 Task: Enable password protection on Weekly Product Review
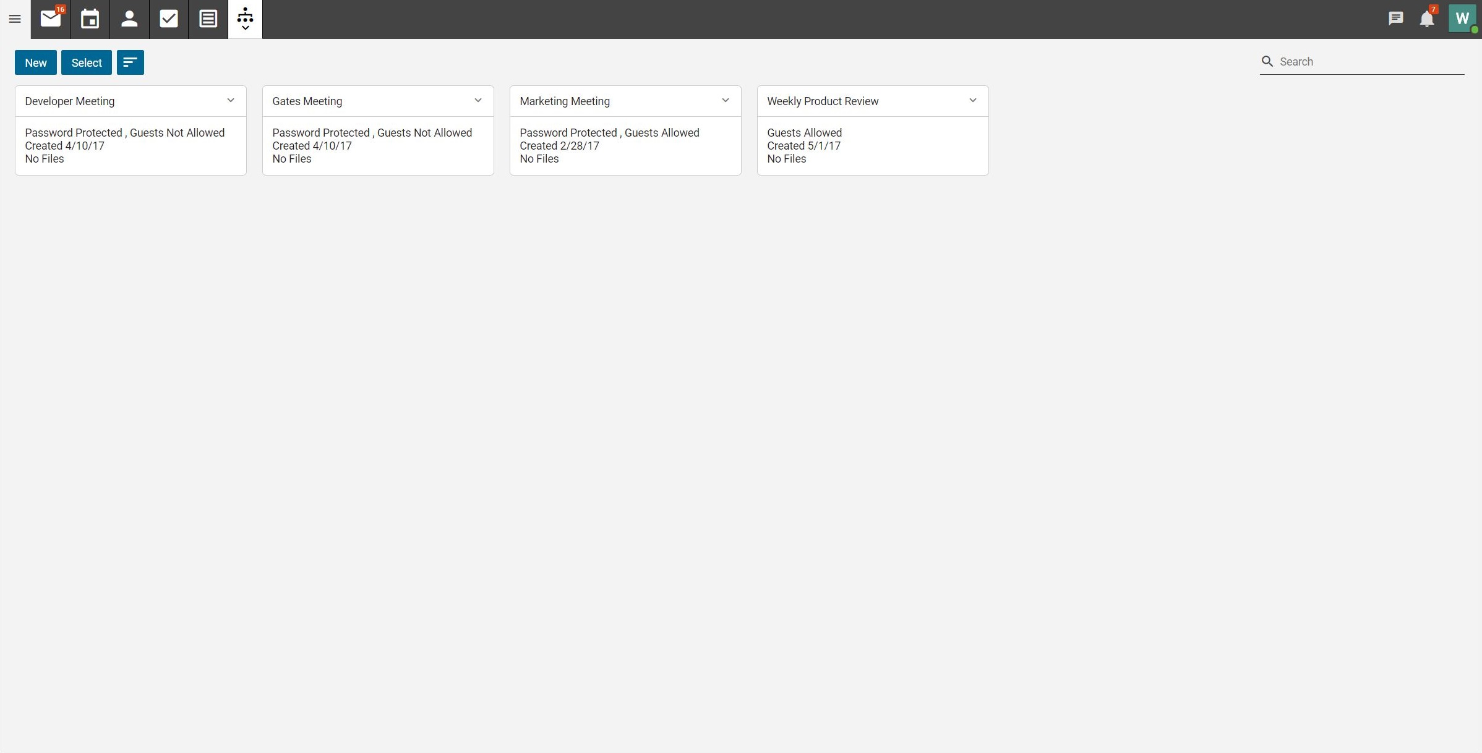(973, 100)
